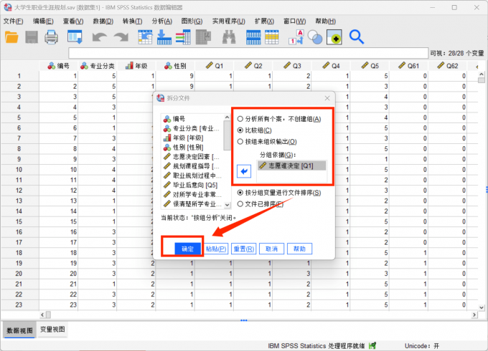Select 按分组变量进行文件排序 radio option

(240, 193)
